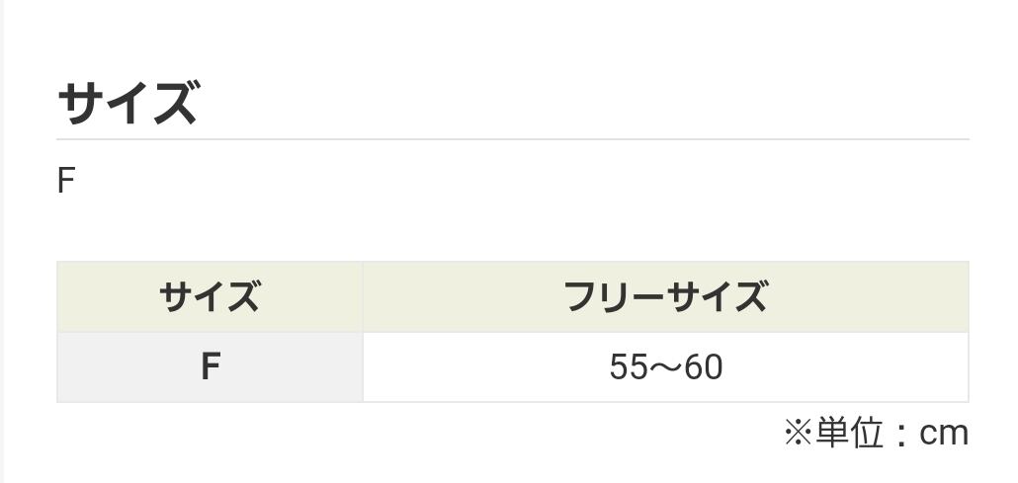This screenshot has height=483, width=1018.
Task: Click the 単位 word in the unit note
Action: pos(850,433)
